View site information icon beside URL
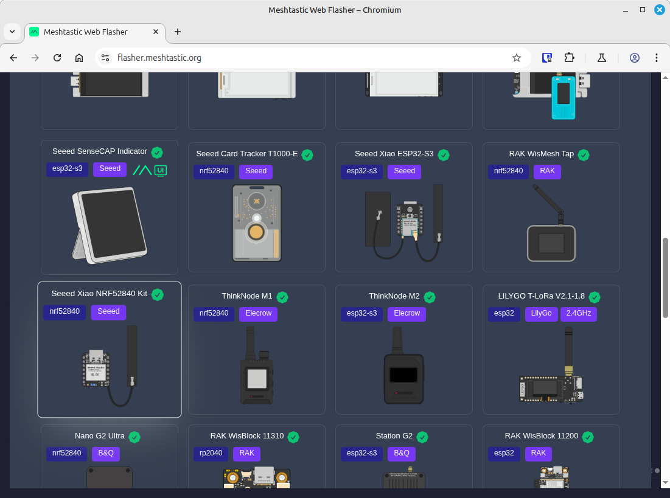Viewport: 670px width, 498px height. click(x=105, y=58)
